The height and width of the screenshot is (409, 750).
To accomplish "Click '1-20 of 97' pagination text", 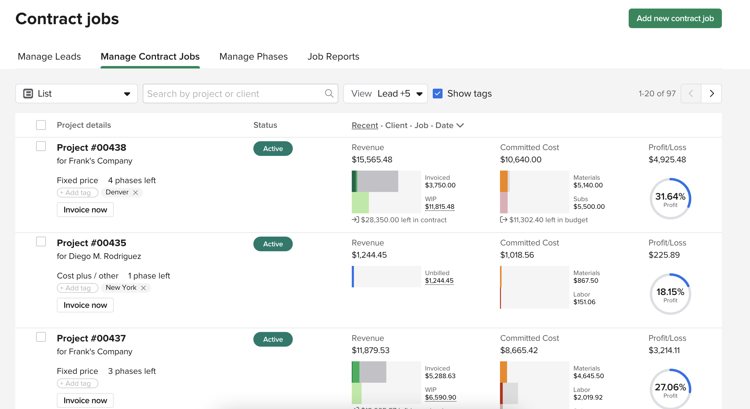I will [x=657, y=94].
